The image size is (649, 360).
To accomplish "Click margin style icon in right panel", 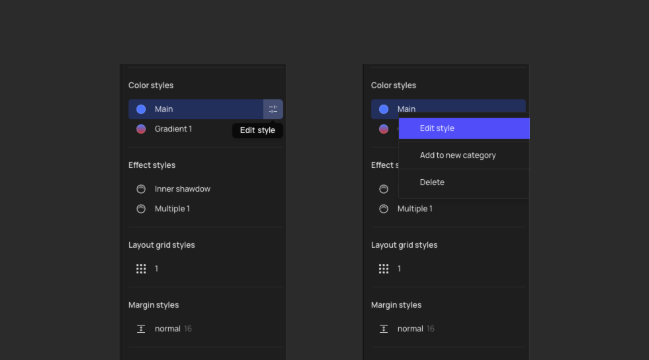I will tap(384, 329).
